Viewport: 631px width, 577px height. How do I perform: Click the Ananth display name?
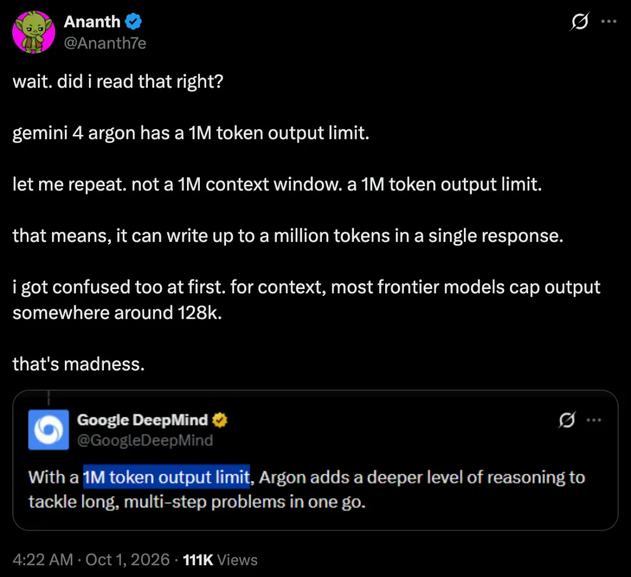(x=92, y=22)
